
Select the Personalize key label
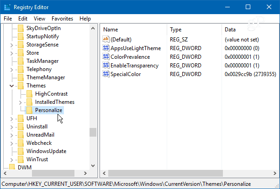tap(48, 110)
